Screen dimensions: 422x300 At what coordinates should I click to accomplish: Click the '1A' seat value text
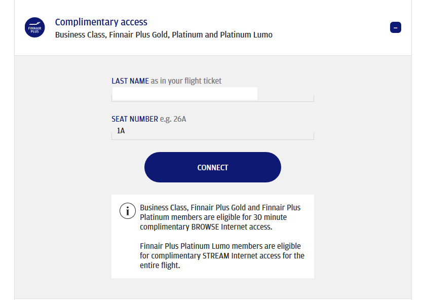pyautogui.click(x=121, y=131)
